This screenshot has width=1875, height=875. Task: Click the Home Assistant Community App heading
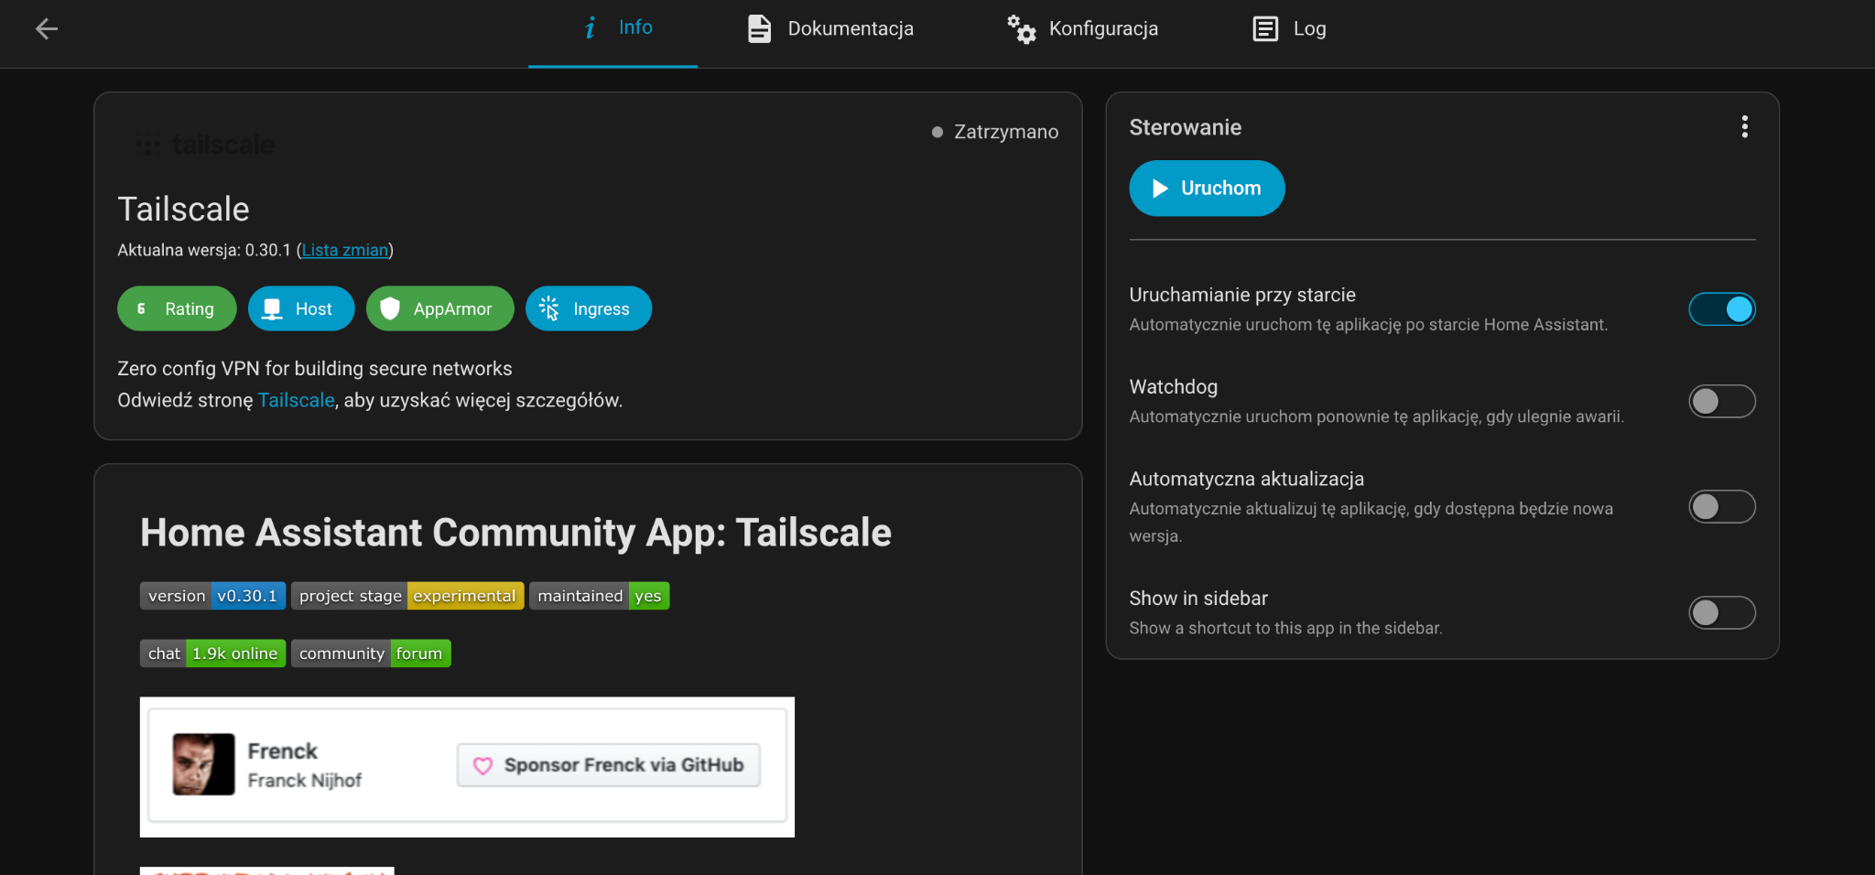[515, 533]
